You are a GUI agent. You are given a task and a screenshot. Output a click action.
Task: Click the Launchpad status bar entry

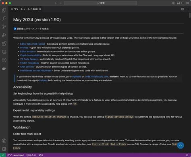pos(16,155)
